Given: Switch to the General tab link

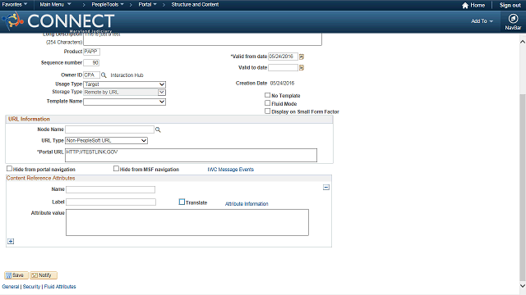Looking at the screenshot, I should pos(11,287).
